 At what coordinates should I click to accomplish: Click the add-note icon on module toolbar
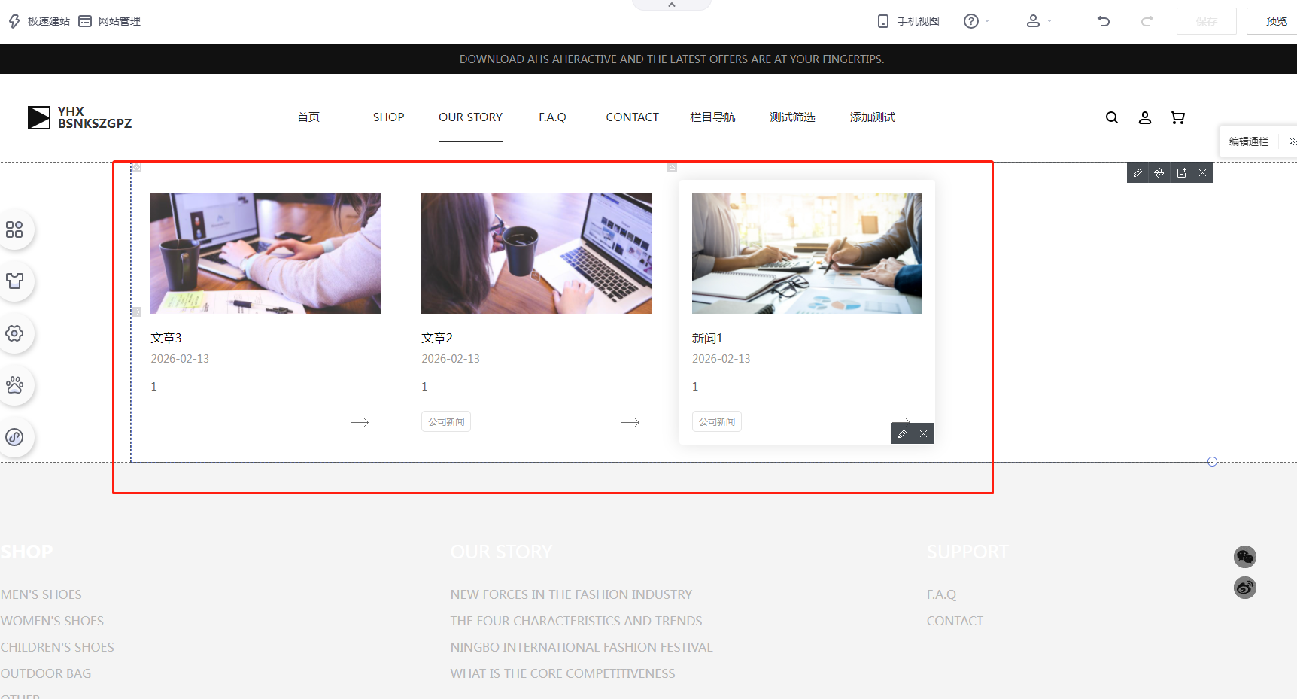coord(1181,173)
